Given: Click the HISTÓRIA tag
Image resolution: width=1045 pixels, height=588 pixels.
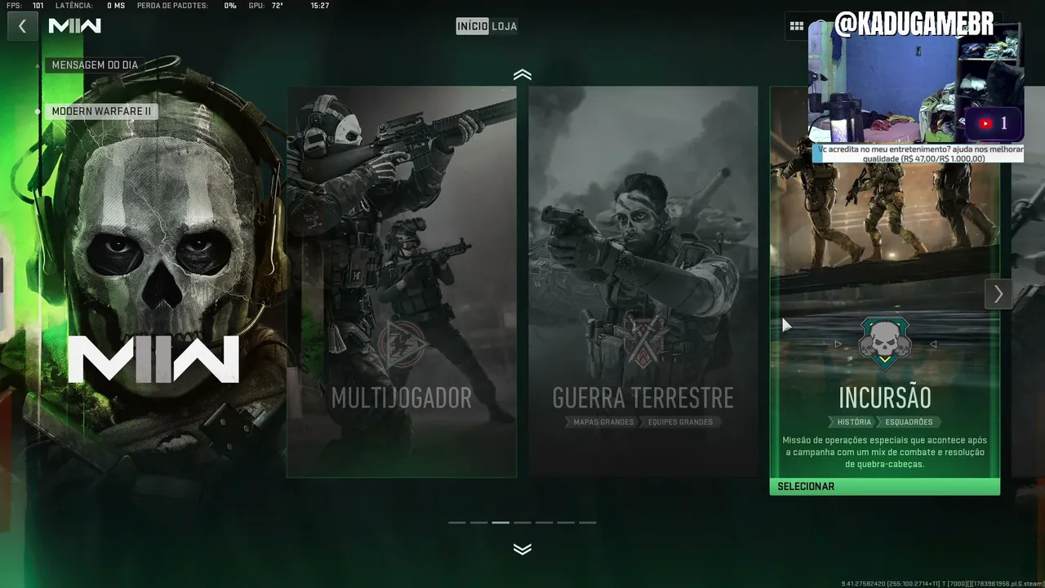Looking at the screenshot, I should (x=853, y=422).
